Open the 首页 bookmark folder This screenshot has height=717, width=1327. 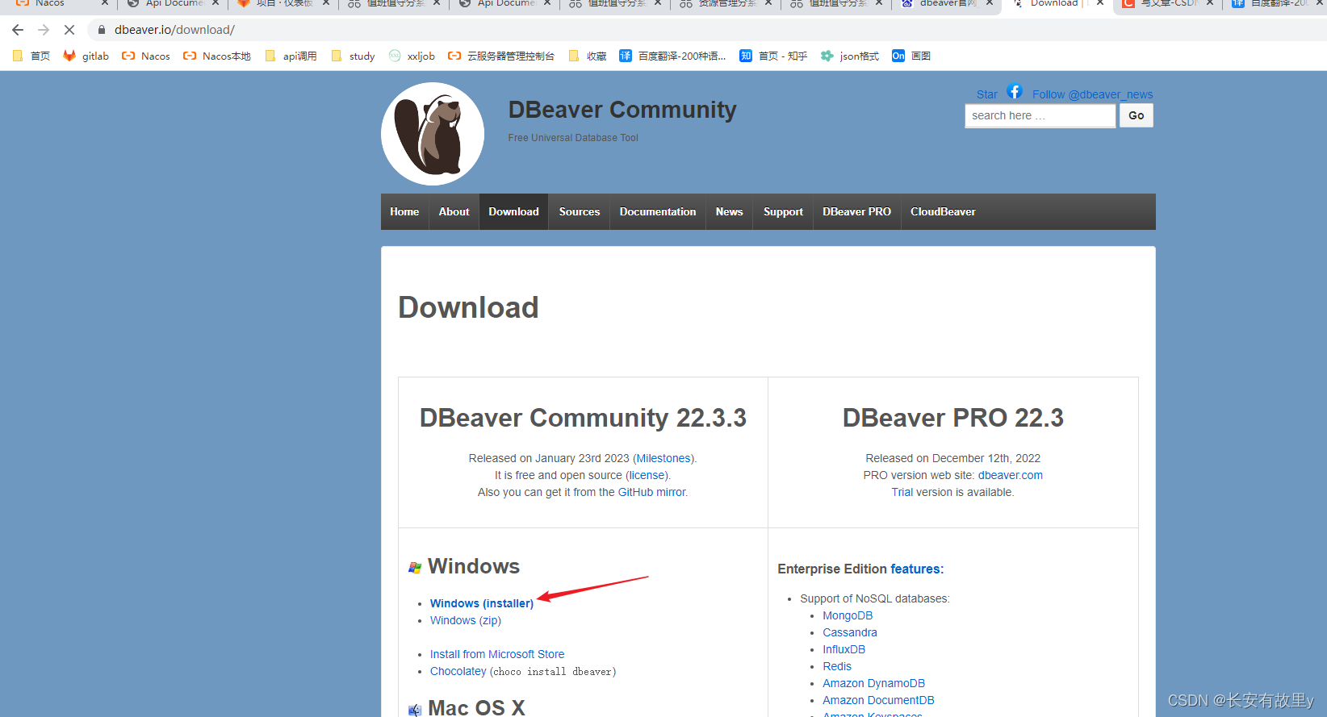coord(31,56)
